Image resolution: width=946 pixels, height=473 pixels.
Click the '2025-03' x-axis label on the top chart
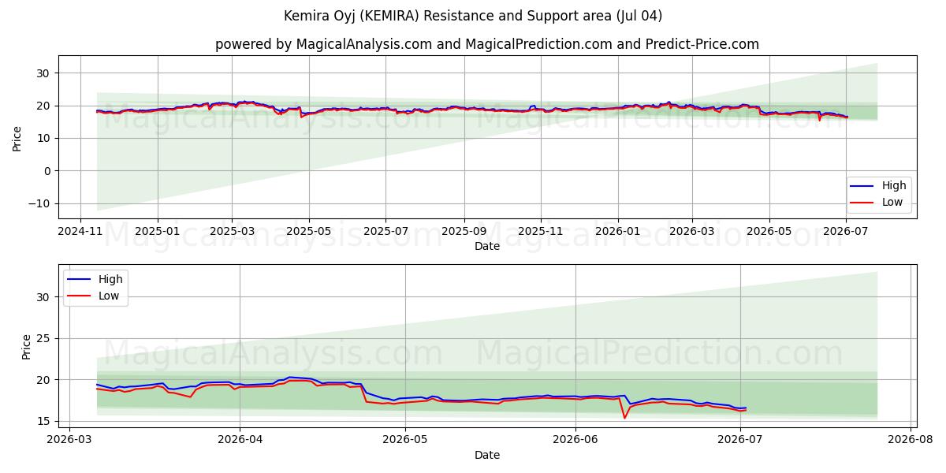[x=232, y=233]
